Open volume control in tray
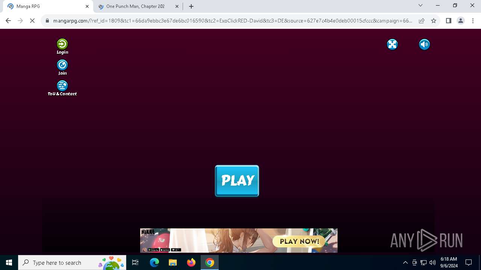 433,262
